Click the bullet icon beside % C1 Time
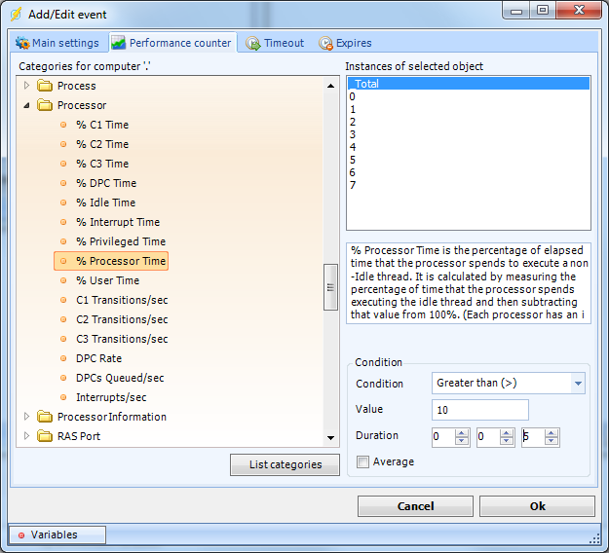609x553 pixels. [63, 125]
